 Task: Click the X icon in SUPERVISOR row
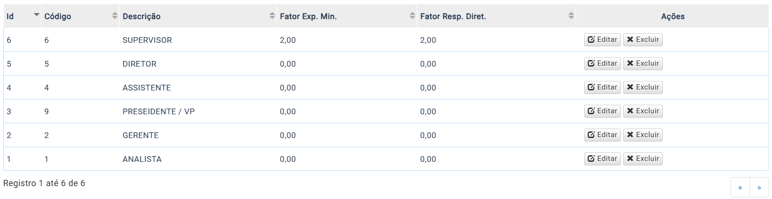[630, 40]
